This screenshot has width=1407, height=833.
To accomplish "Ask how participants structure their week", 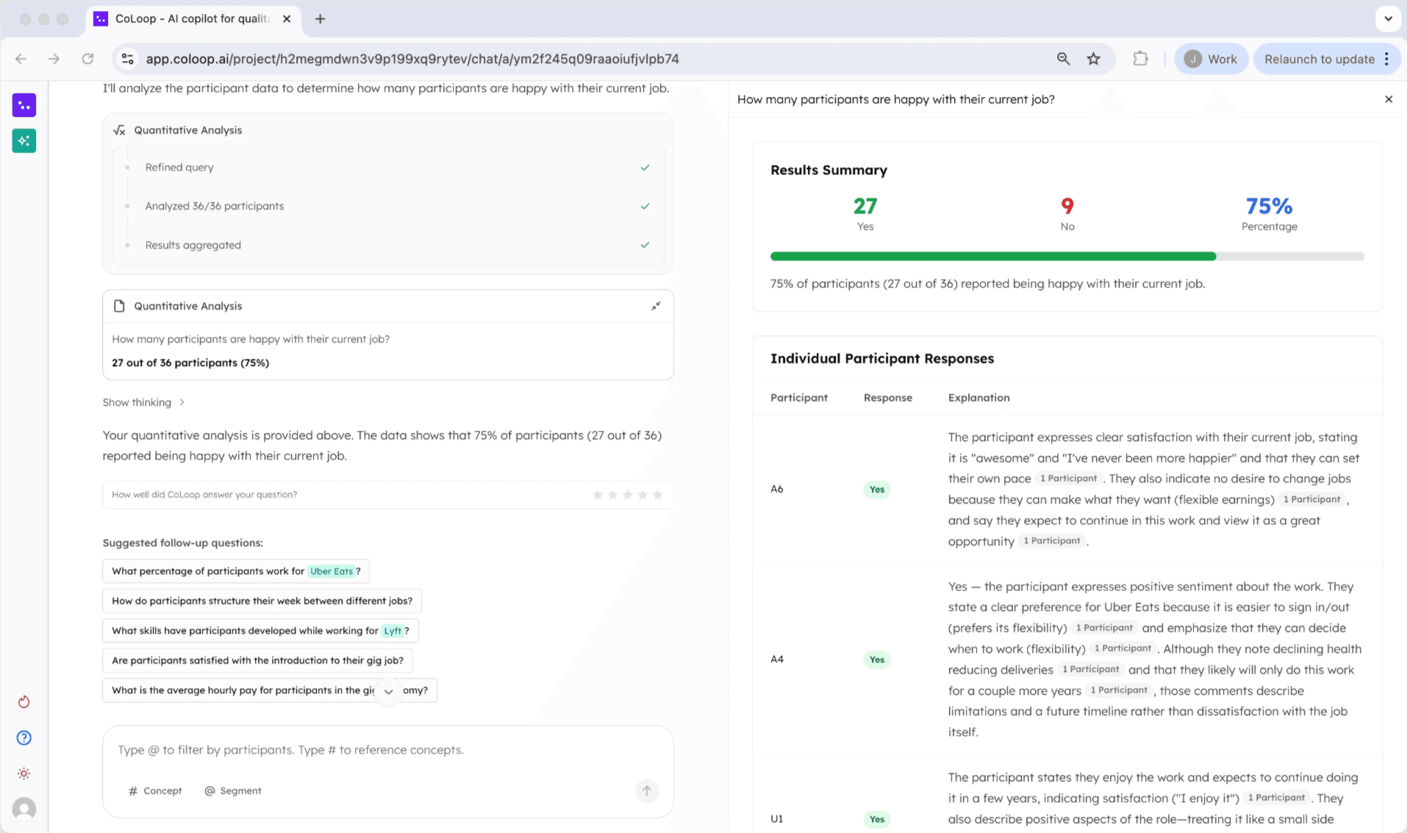I will click(262, 601).
